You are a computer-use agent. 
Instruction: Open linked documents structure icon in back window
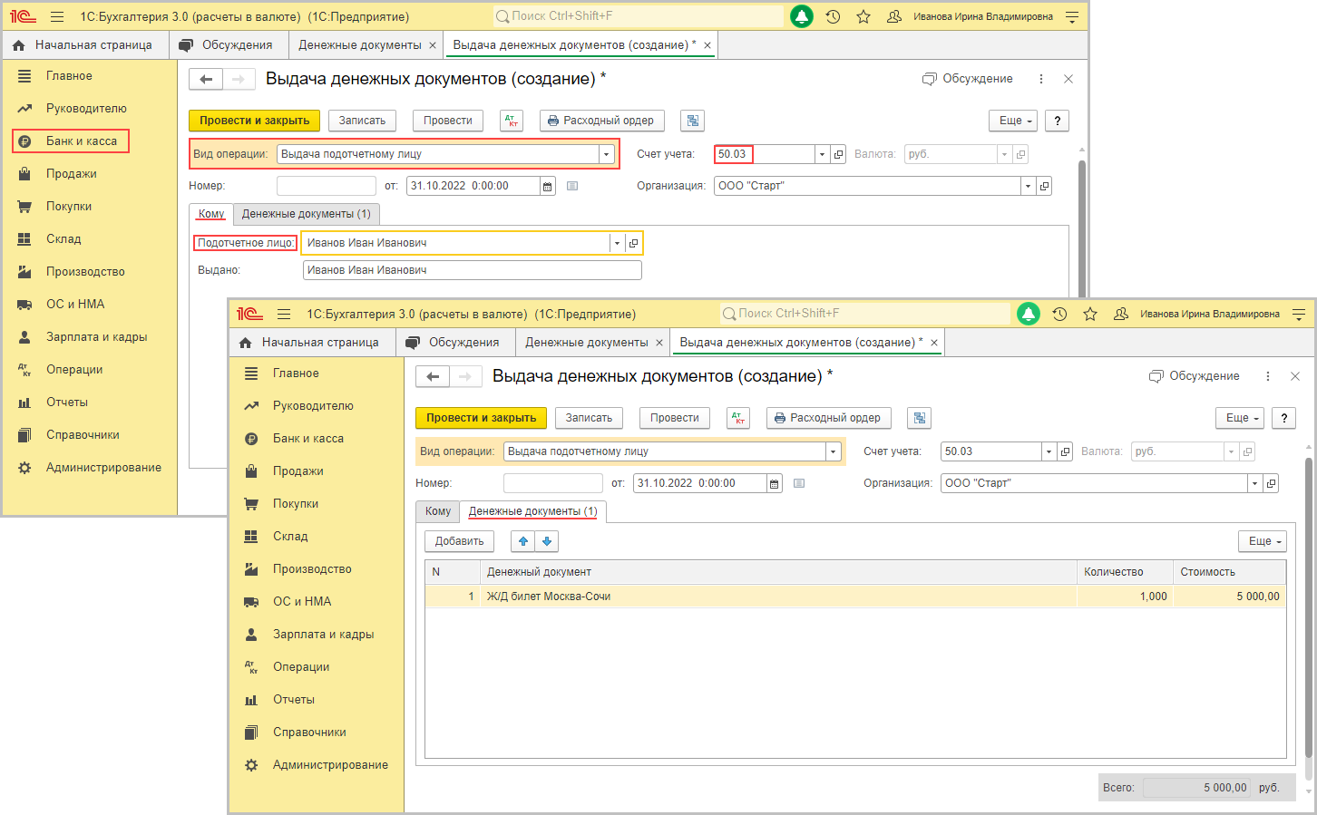[693, 121]
